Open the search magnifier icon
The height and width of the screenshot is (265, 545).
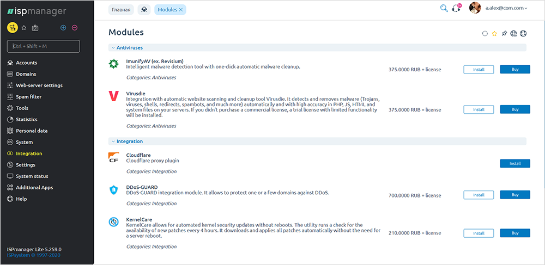(444, 8)
